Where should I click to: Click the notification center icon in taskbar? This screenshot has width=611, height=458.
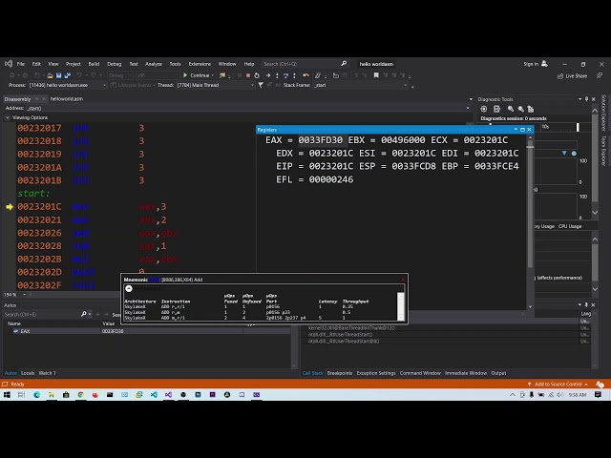(598, 394)
